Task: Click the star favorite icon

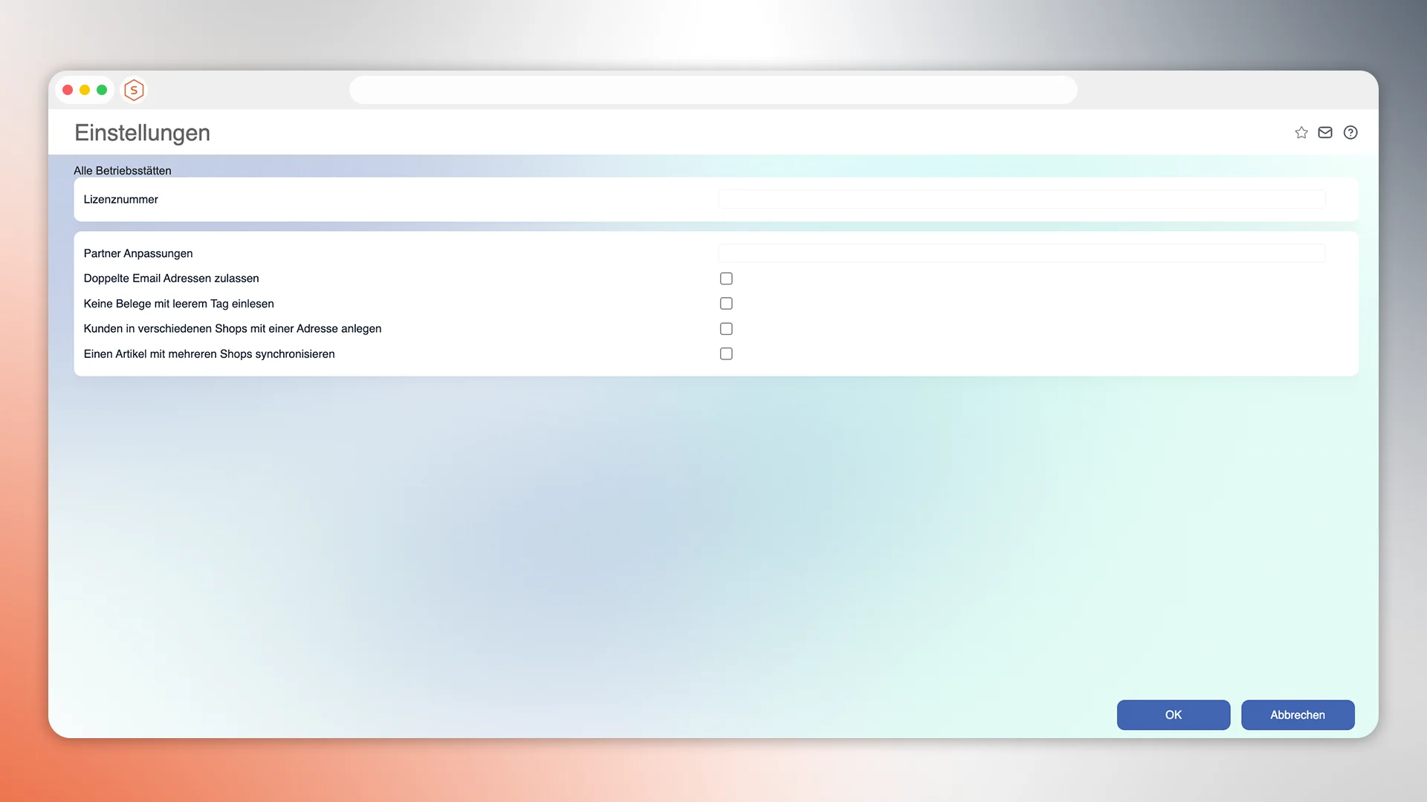Action: tap(1301, 133)
